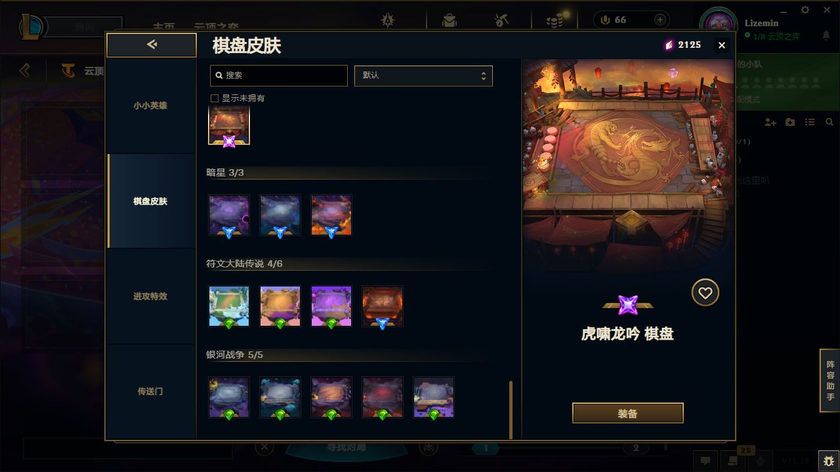
Task: Click the arena list vertical scrollbar
Action: click(511, 410)
